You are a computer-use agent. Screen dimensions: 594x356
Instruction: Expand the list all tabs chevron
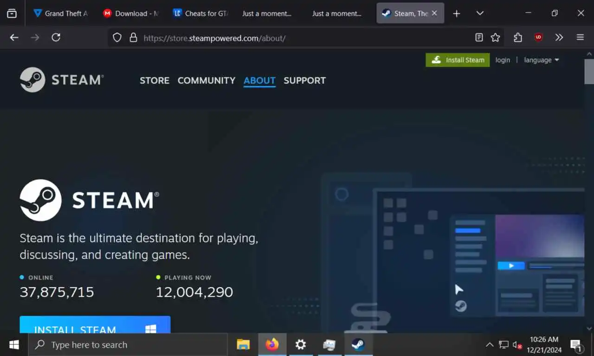[x=480, y=13]
